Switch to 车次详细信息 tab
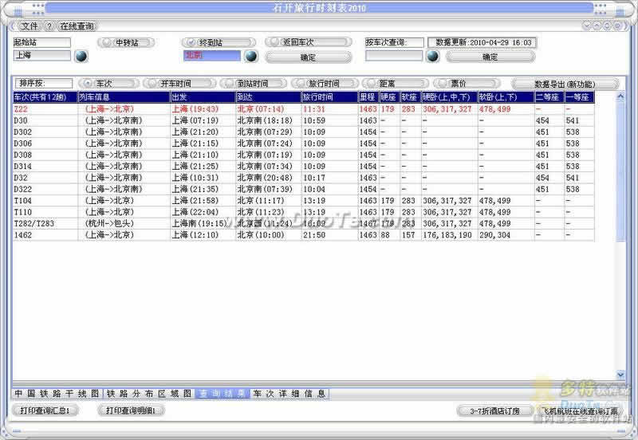Image resolution: width=638 pixels, height=440 pixels. click(289, 394)
